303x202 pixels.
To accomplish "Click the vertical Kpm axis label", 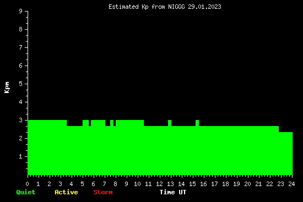I will pyautogui.click(x=7, y=88).
